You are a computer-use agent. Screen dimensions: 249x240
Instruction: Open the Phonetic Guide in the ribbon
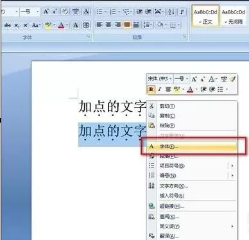coord(76,12)
